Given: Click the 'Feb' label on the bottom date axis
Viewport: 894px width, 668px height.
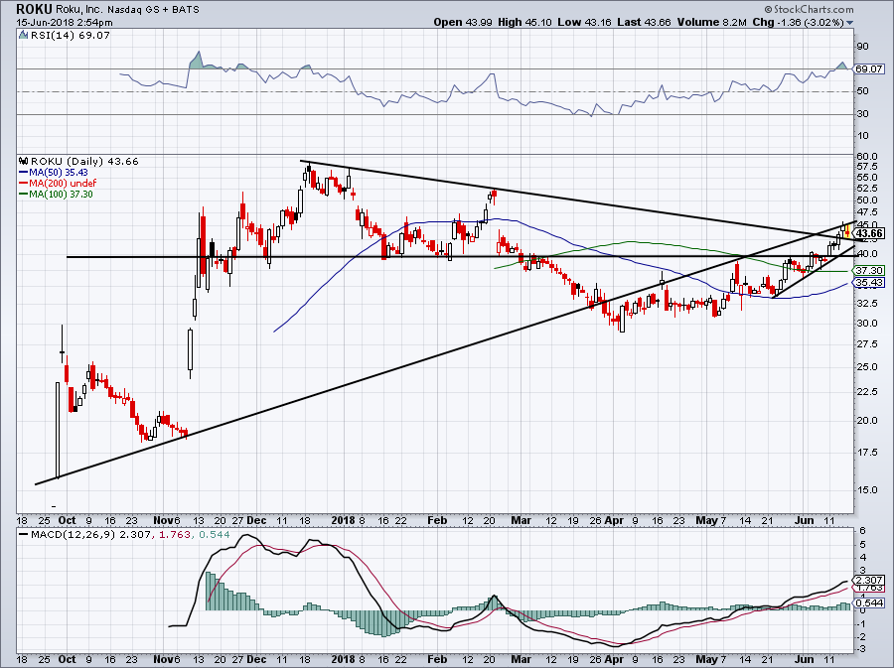Looking at the screenshot, I should (x=437, y=659).
